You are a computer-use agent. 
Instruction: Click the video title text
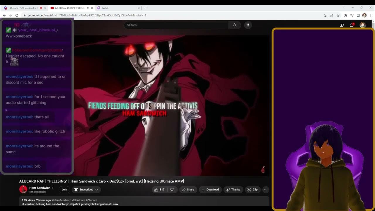[102, 181]
